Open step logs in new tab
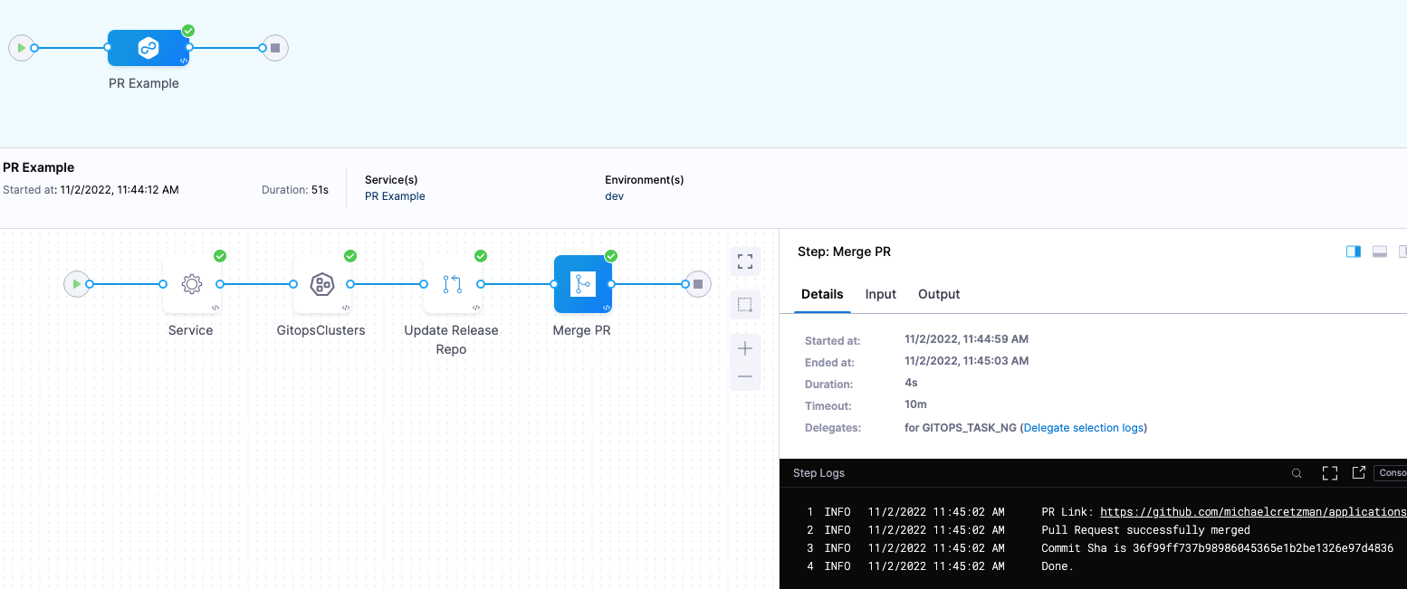 [x=1358, y=472]
